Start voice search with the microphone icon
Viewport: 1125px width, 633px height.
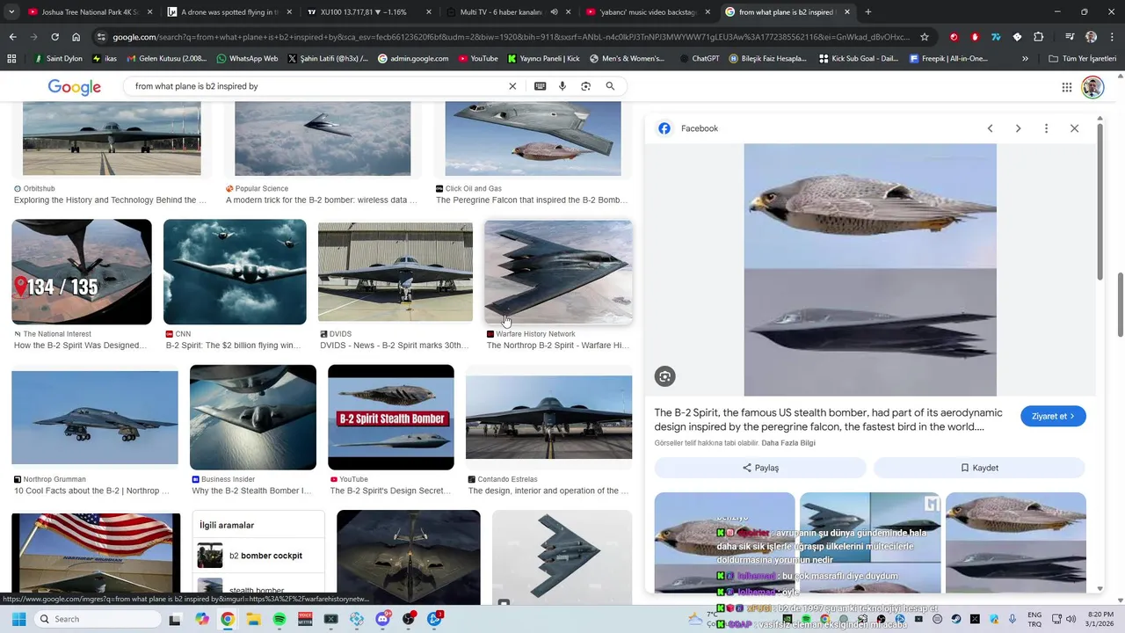(562, 86)
